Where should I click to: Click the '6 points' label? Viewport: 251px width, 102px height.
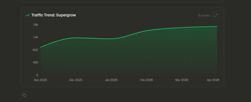[x=204, y=15]
